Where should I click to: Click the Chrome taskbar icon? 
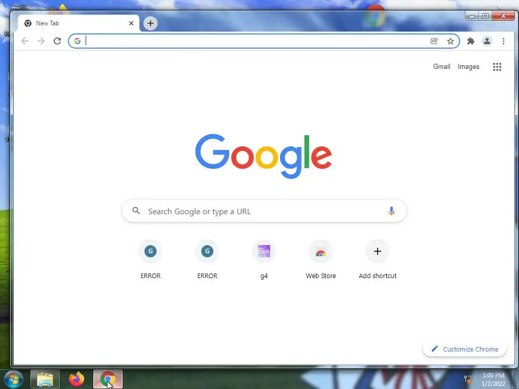pos(108,379)
